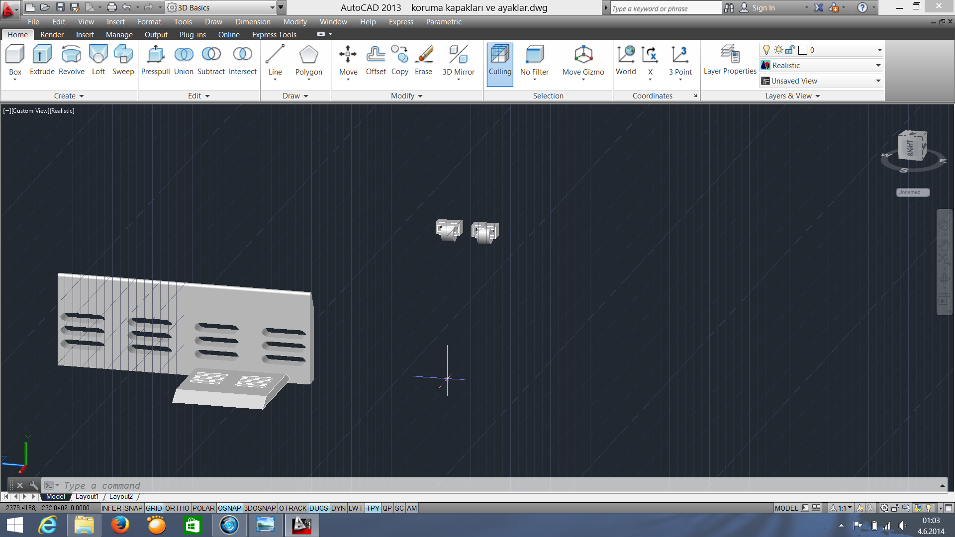Viewport: 955px width, 537px height.
Task: Open the 3D Basics workspace dropdown
Action: [x=272, y=7]
